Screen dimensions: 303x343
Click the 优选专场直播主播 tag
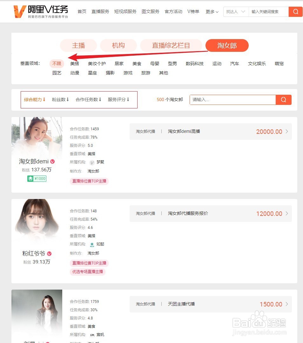pyautogui.click(x=88, y=272)
